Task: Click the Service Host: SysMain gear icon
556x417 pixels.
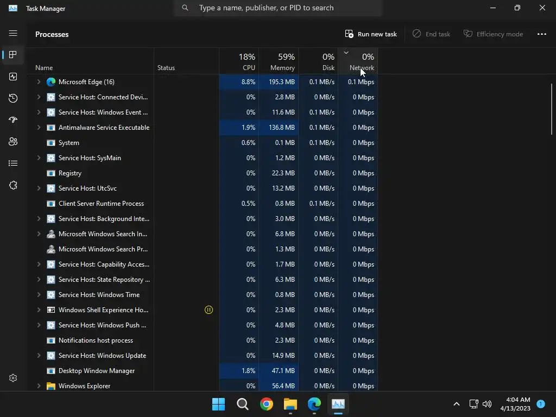Action: 51,158
